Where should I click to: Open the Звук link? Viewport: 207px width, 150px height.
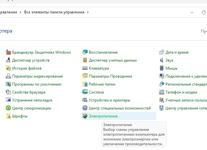[170, 60]
